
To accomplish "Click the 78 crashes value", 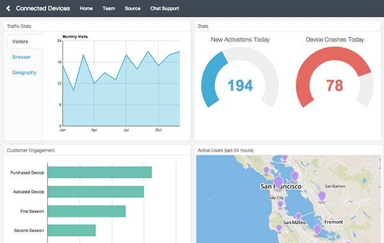I will click(x=335, y=86).
